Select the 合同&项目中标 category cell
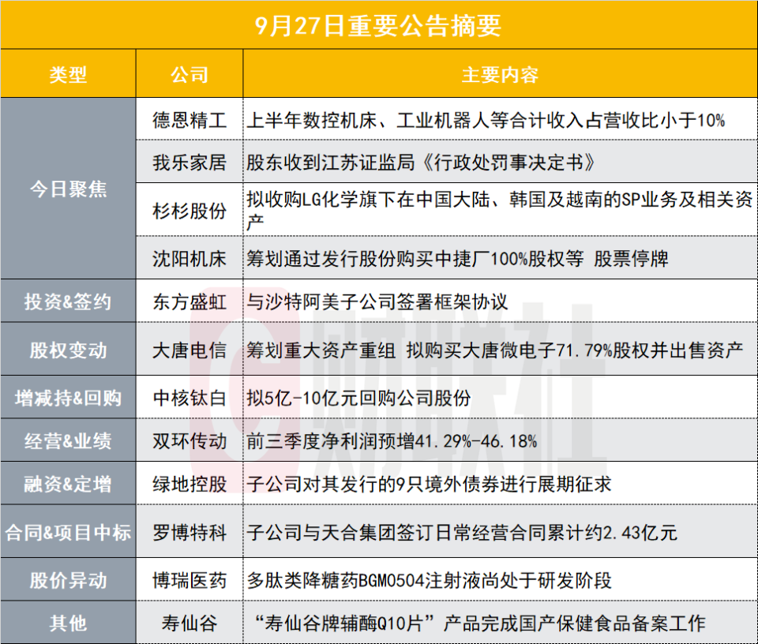Image resolution: width=758 pixels, height=644 pixels. pyautogui.click(x=68, y=532)
